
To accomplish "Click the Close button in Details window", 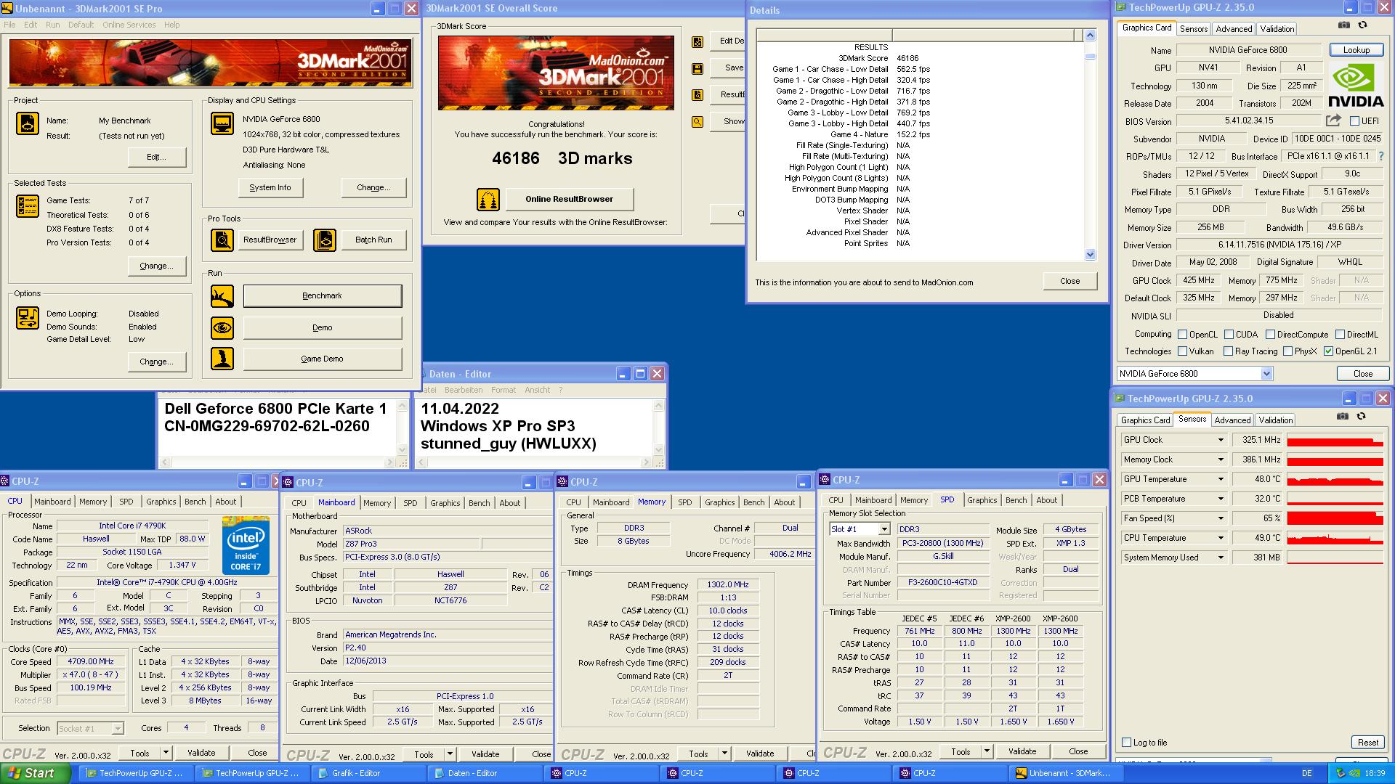I will 1069,281.
